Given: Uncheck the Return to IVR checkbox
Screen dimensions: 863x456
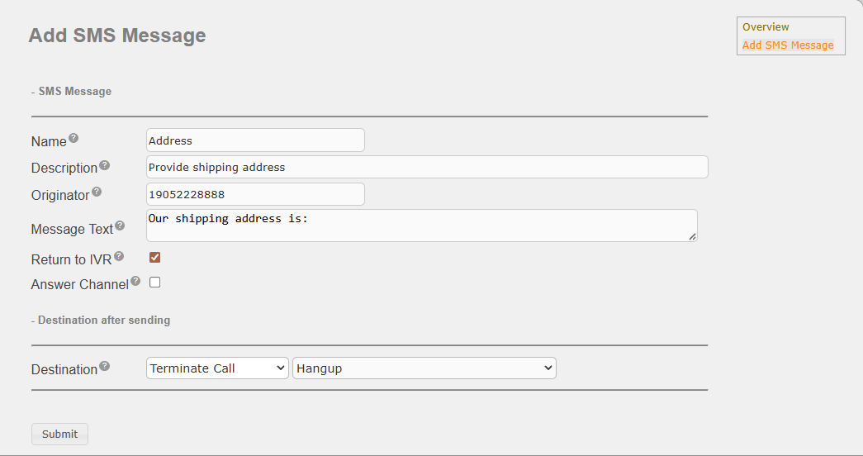Looking at the screenshot, I should pyautogui.click(x=154, y=257).
